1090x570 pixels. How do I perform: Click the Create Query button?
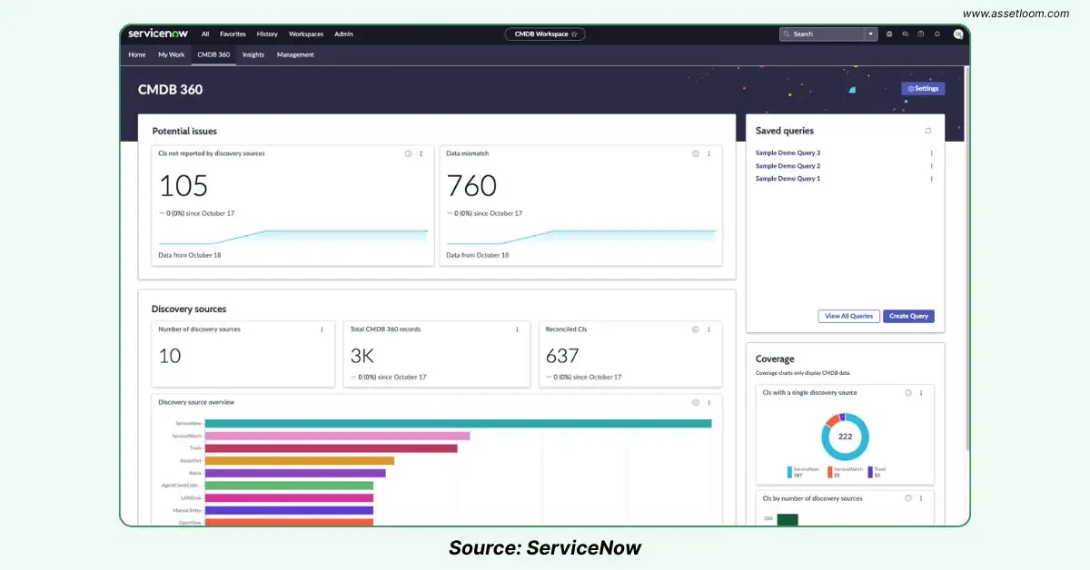pos(908,316)
